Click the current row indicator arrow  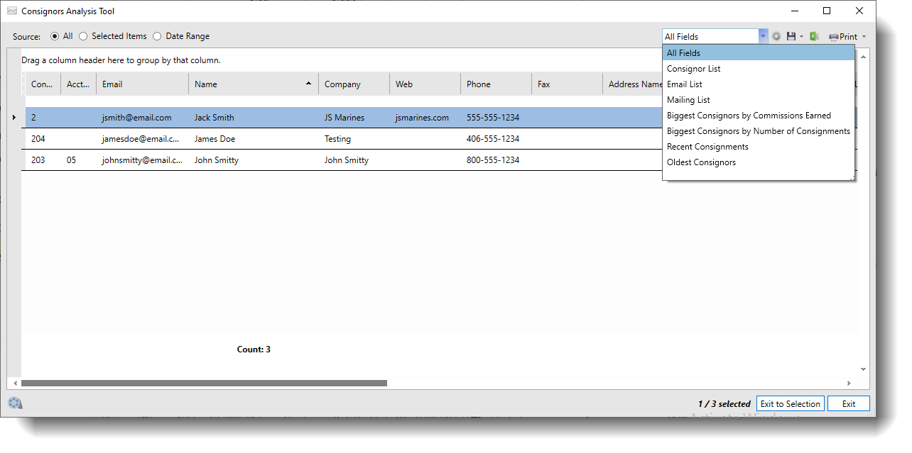point(14,117)
